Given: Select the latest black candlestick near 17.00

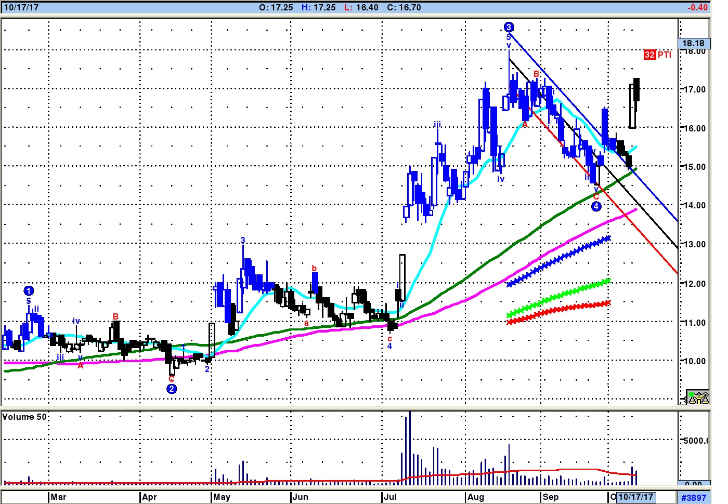Looking at the screenshot, I should click(x=636, y=90).
